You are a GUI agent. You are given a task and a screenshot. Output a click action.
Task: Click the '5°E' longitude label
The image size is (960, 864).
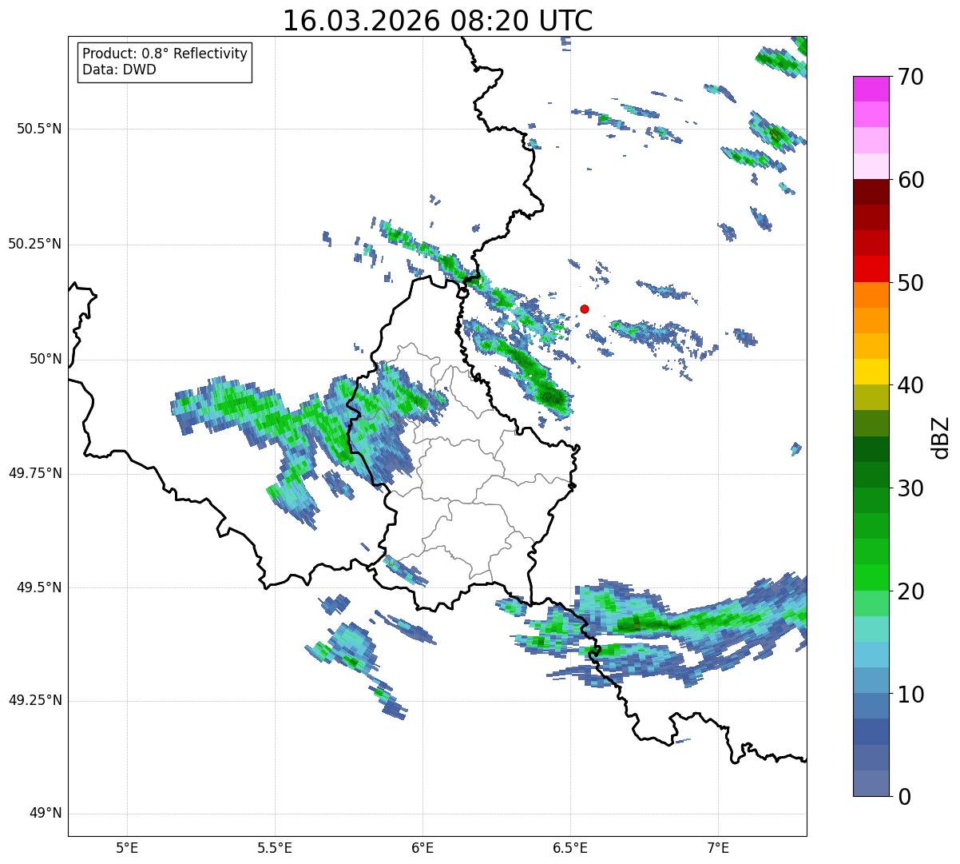(x=127, y=848)
